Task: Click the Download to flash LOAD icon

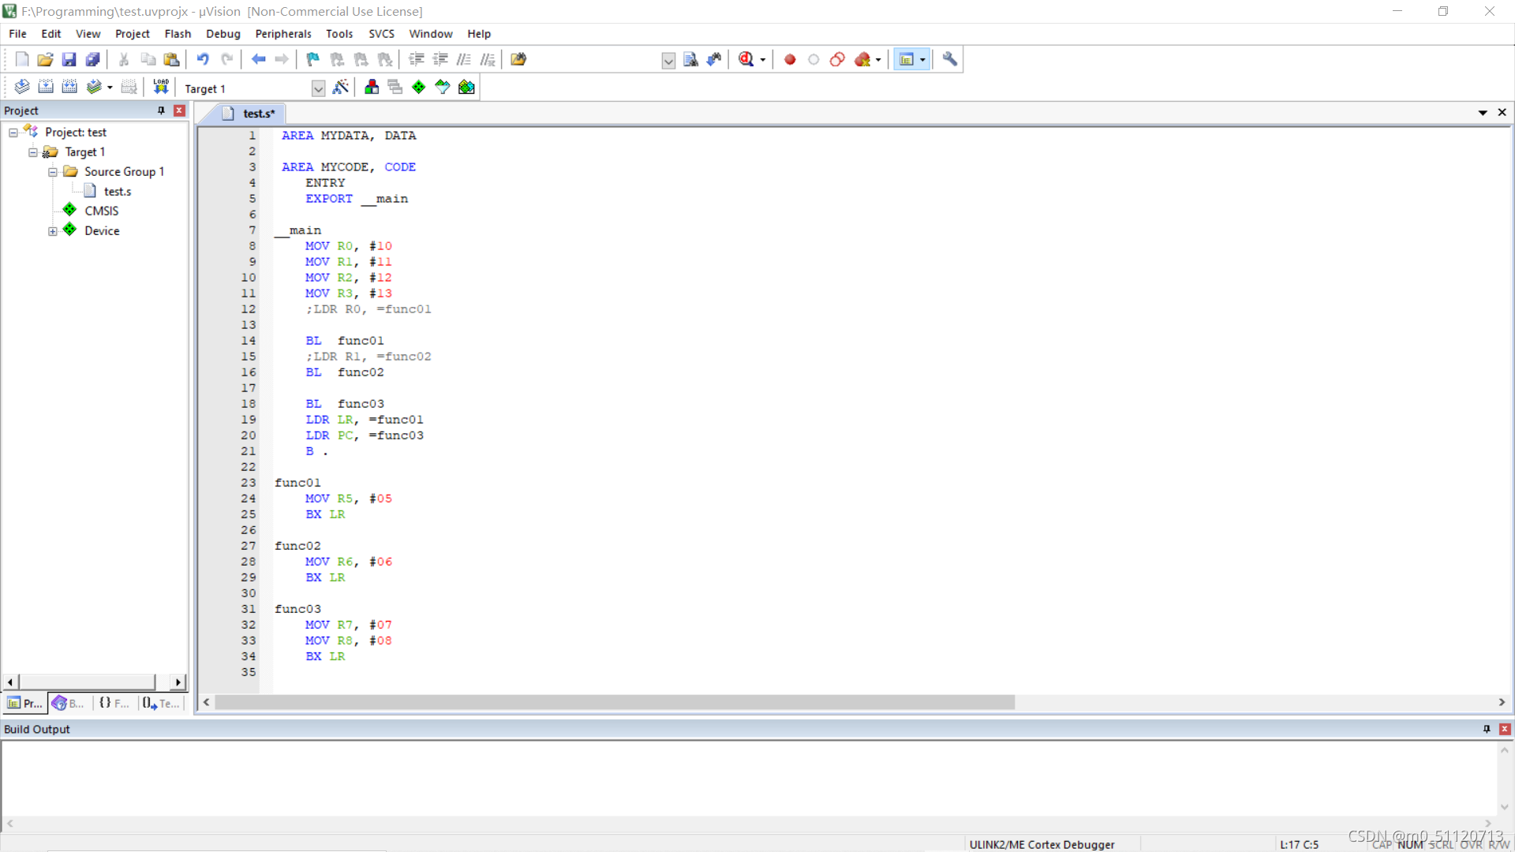Action: [161, 87]
